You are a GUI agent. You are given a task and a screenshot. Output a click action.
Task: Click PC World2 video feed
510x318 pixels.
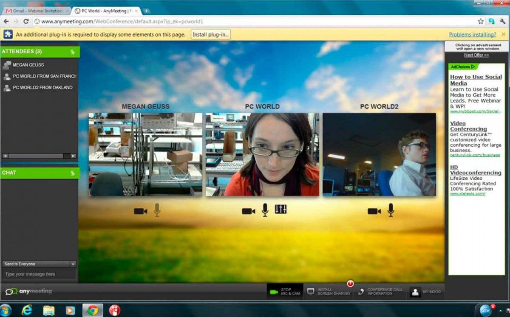coord(380,154)
